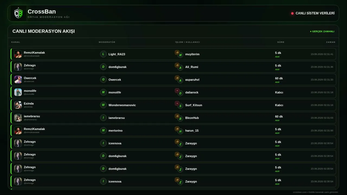347x195 pixels.
Task: Click the W badge next to Wonderwomanovic
Action: point(103,105)
